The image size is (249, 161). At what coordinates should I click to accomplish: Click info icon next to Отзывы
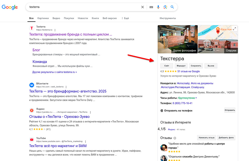175,138
